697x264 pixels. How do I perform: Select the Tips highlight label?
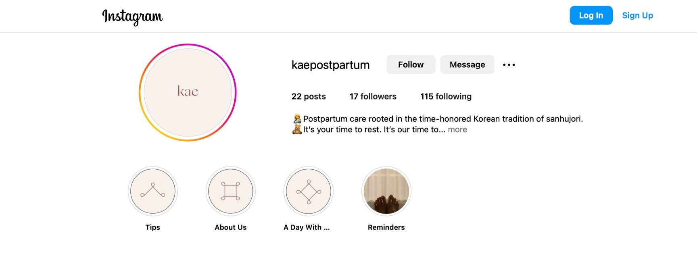click(153, 227)
